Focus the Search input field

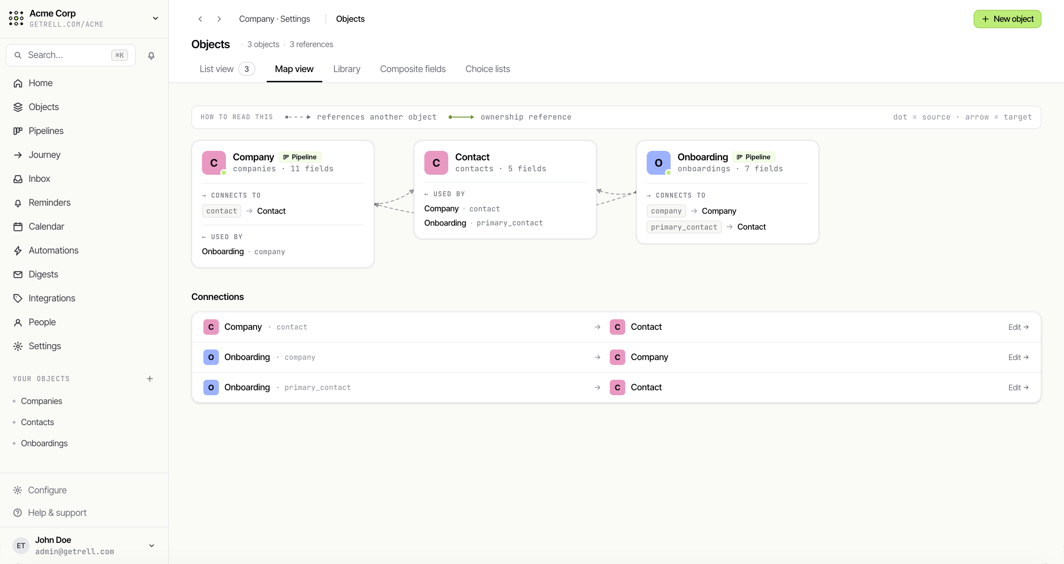(x=71, y=55)
